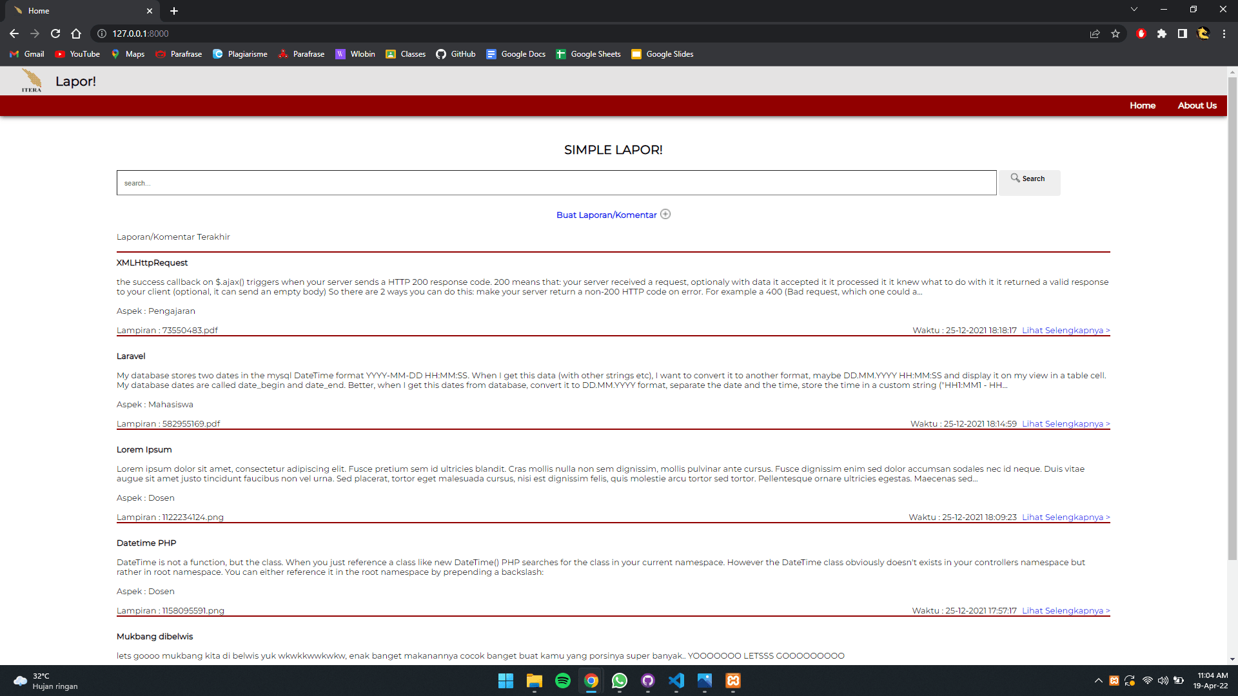Open Chrome three-dot menu
The height and width of the screenshot is (696, 1238).
[1224, 34]
